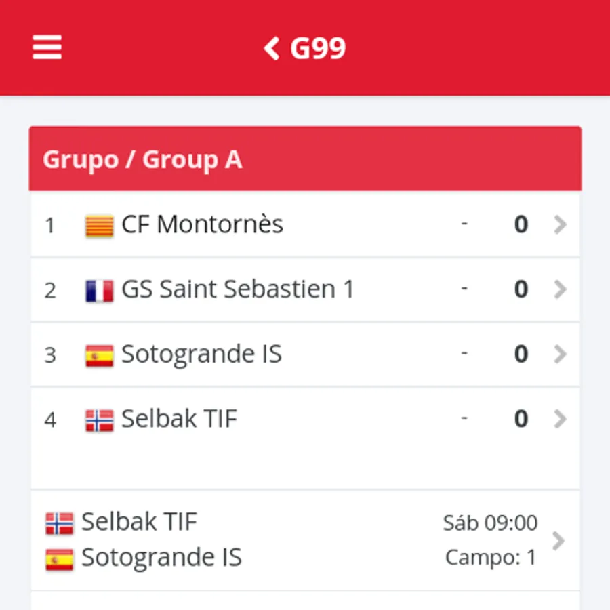Image resolution: width=610 pixels, height=610 pixels.
Task: Open match details via the fixture chevron
Action: click(558, 541)
